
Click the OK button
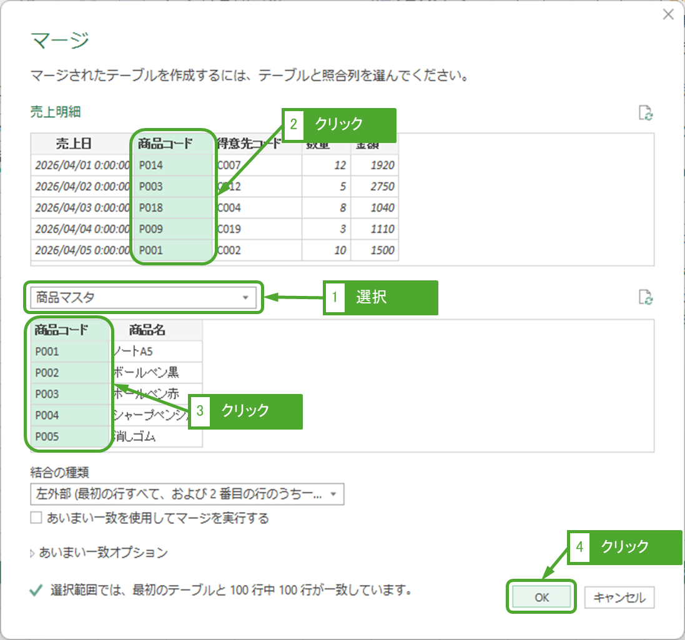(x=541, y=598)
